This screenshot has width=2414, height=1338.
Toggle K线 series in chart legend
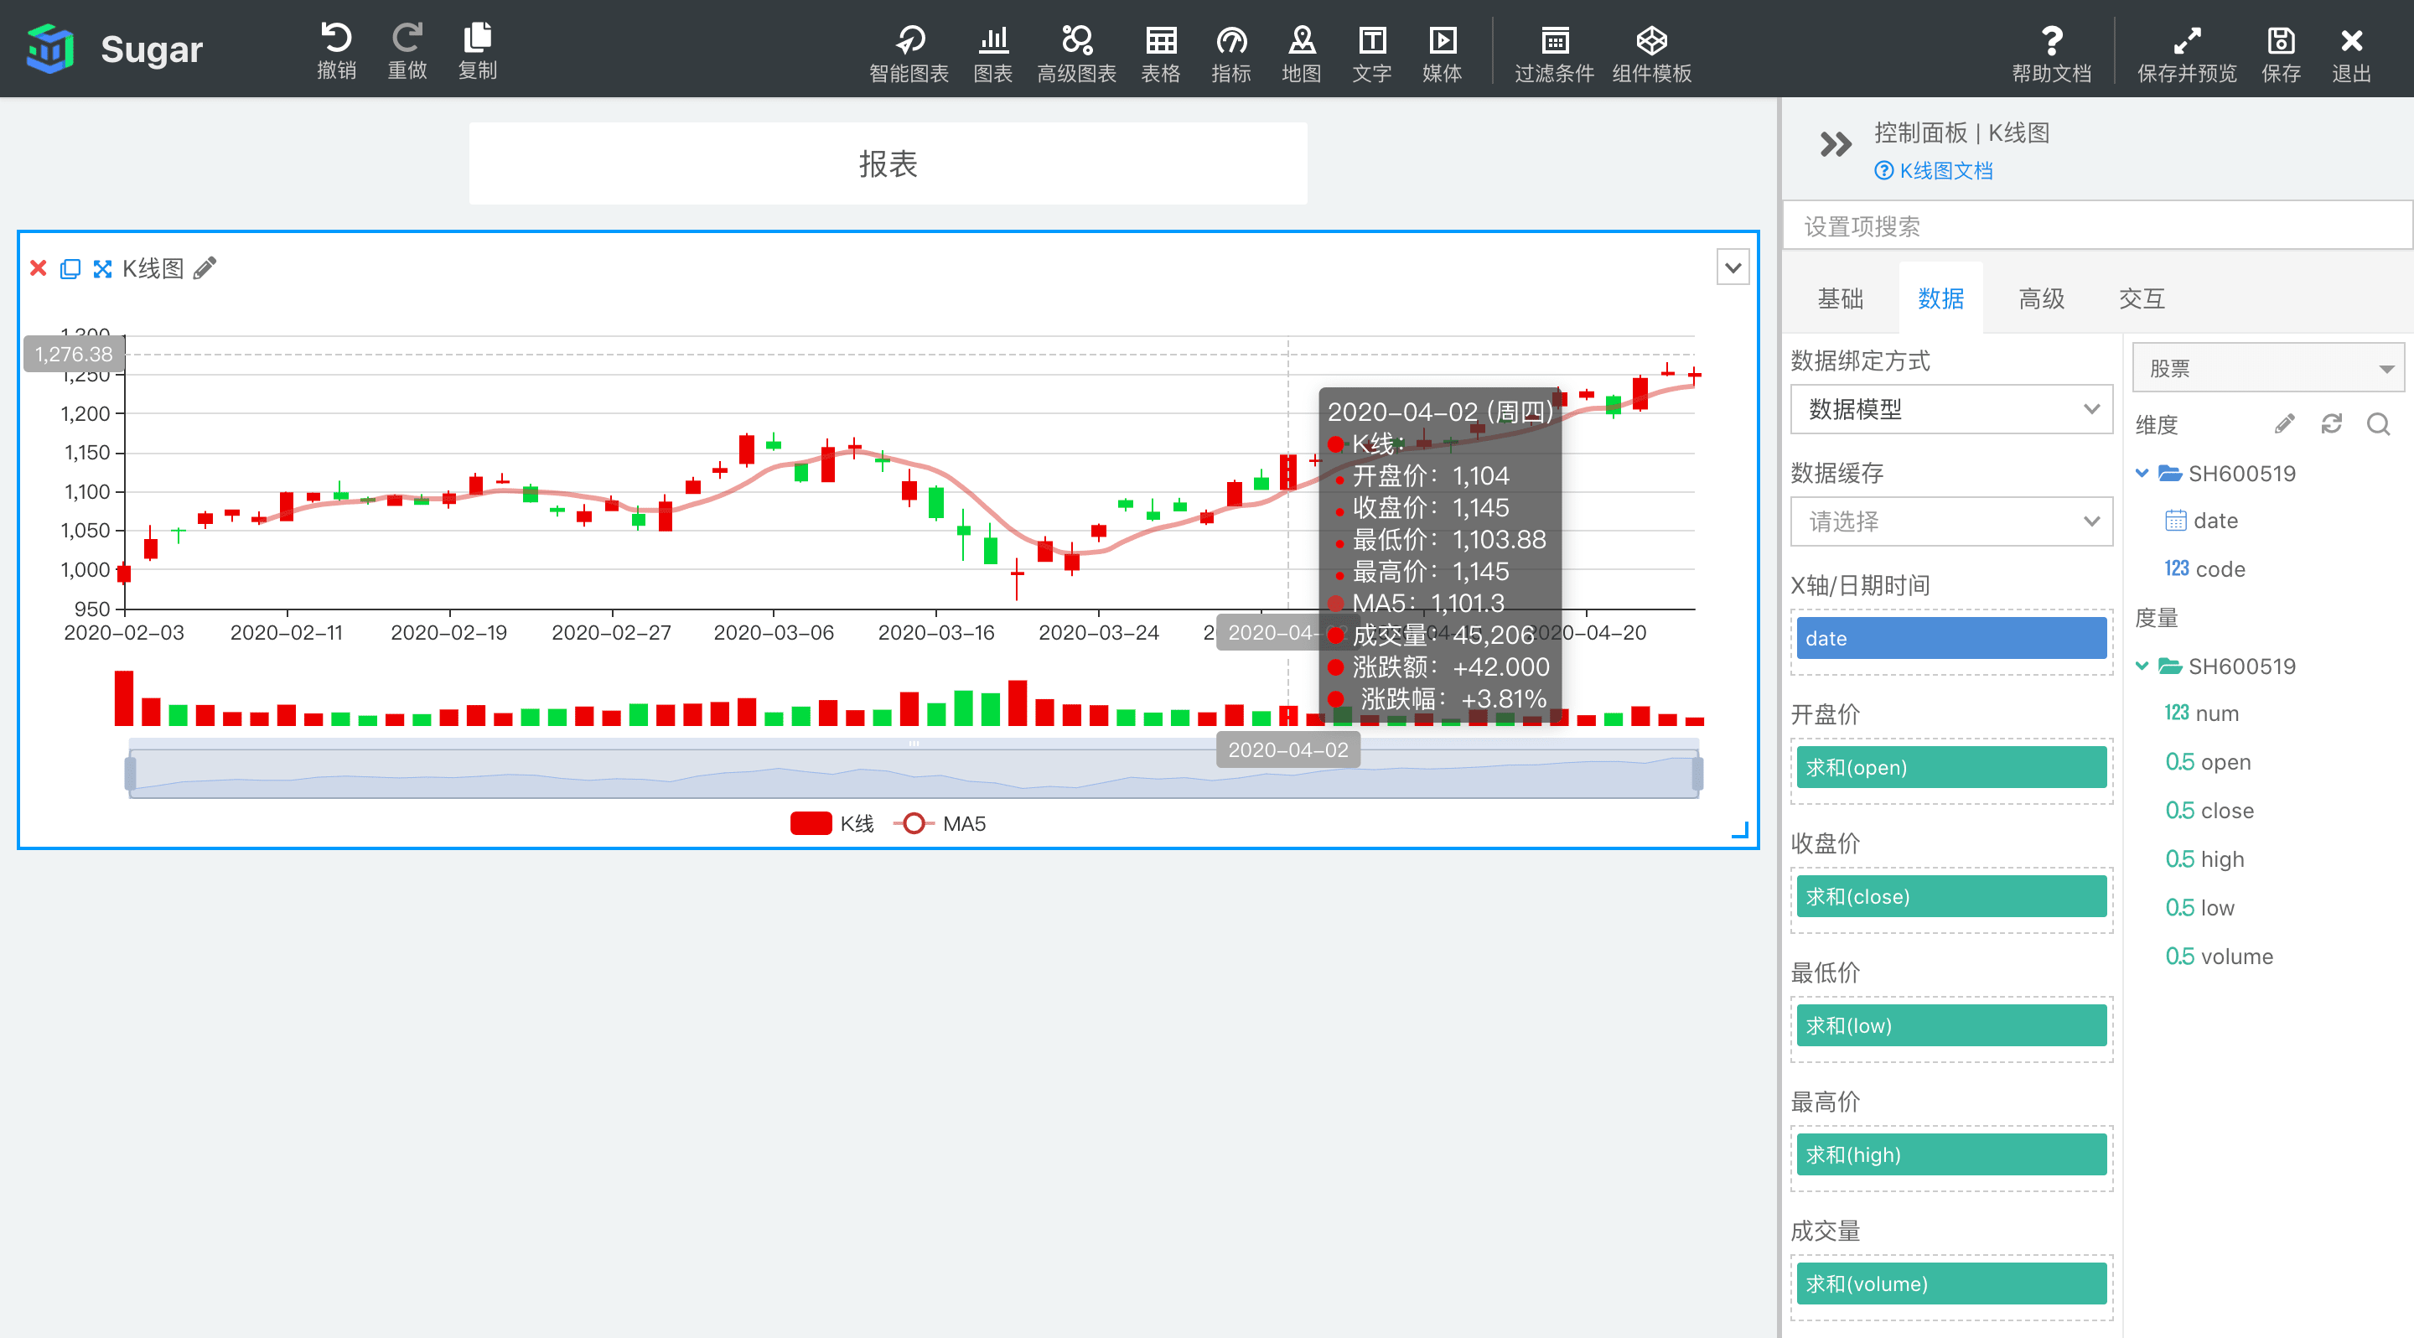click(x=831, y=823)
